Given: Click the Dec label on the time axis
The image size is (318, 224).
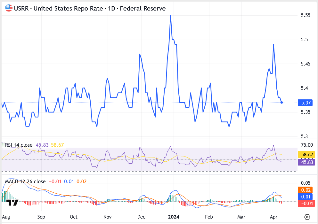Looking at the screenshot, I should 141,217.
